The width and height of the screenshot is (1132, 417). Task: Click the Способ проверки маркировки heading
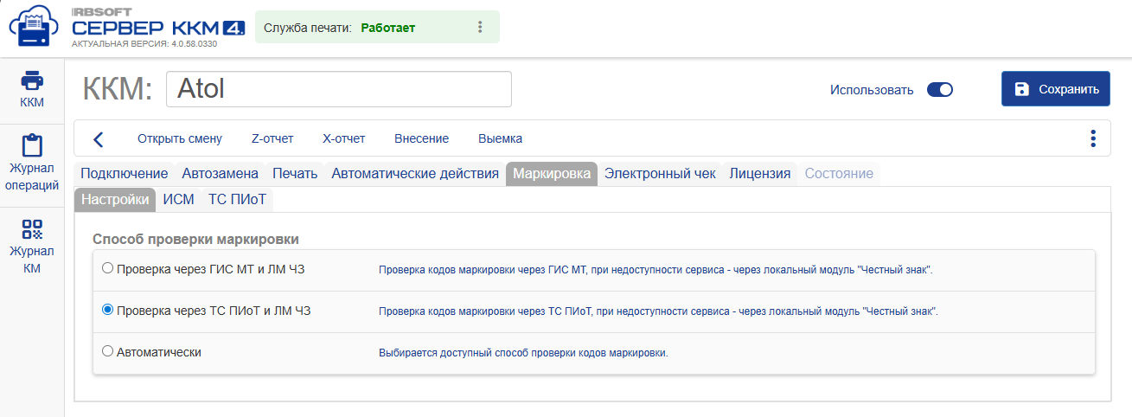(x=195, y=239)
